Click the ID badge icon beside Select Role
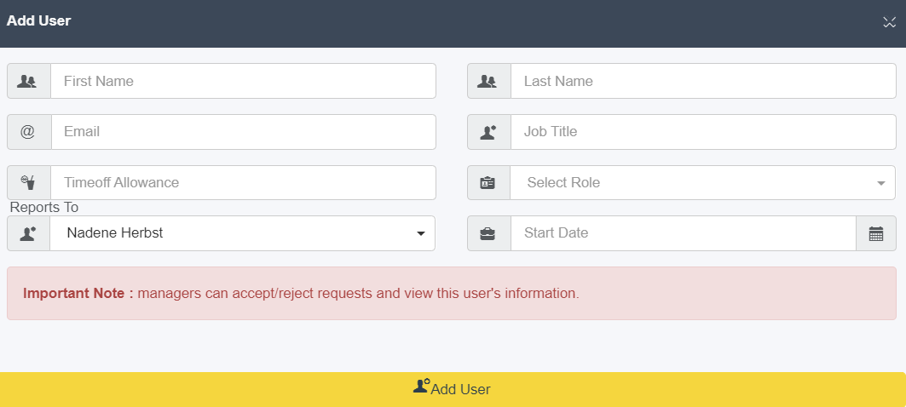The height and width of the screenshot is (407, 906). coord(488,183)
